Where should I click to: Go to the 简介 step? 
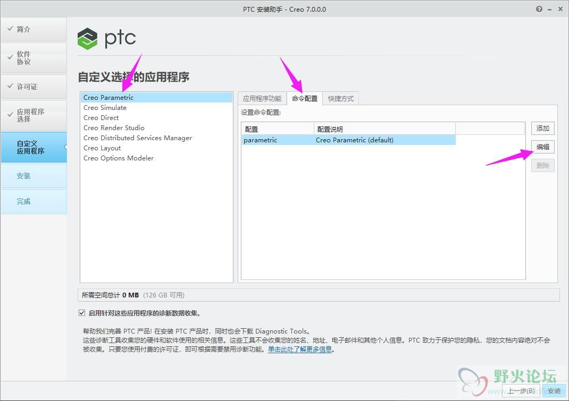coord(34,29)
